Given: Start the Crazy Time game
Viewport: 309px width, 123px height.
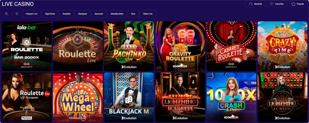Looking at the screenshot, I should point(282,46).
